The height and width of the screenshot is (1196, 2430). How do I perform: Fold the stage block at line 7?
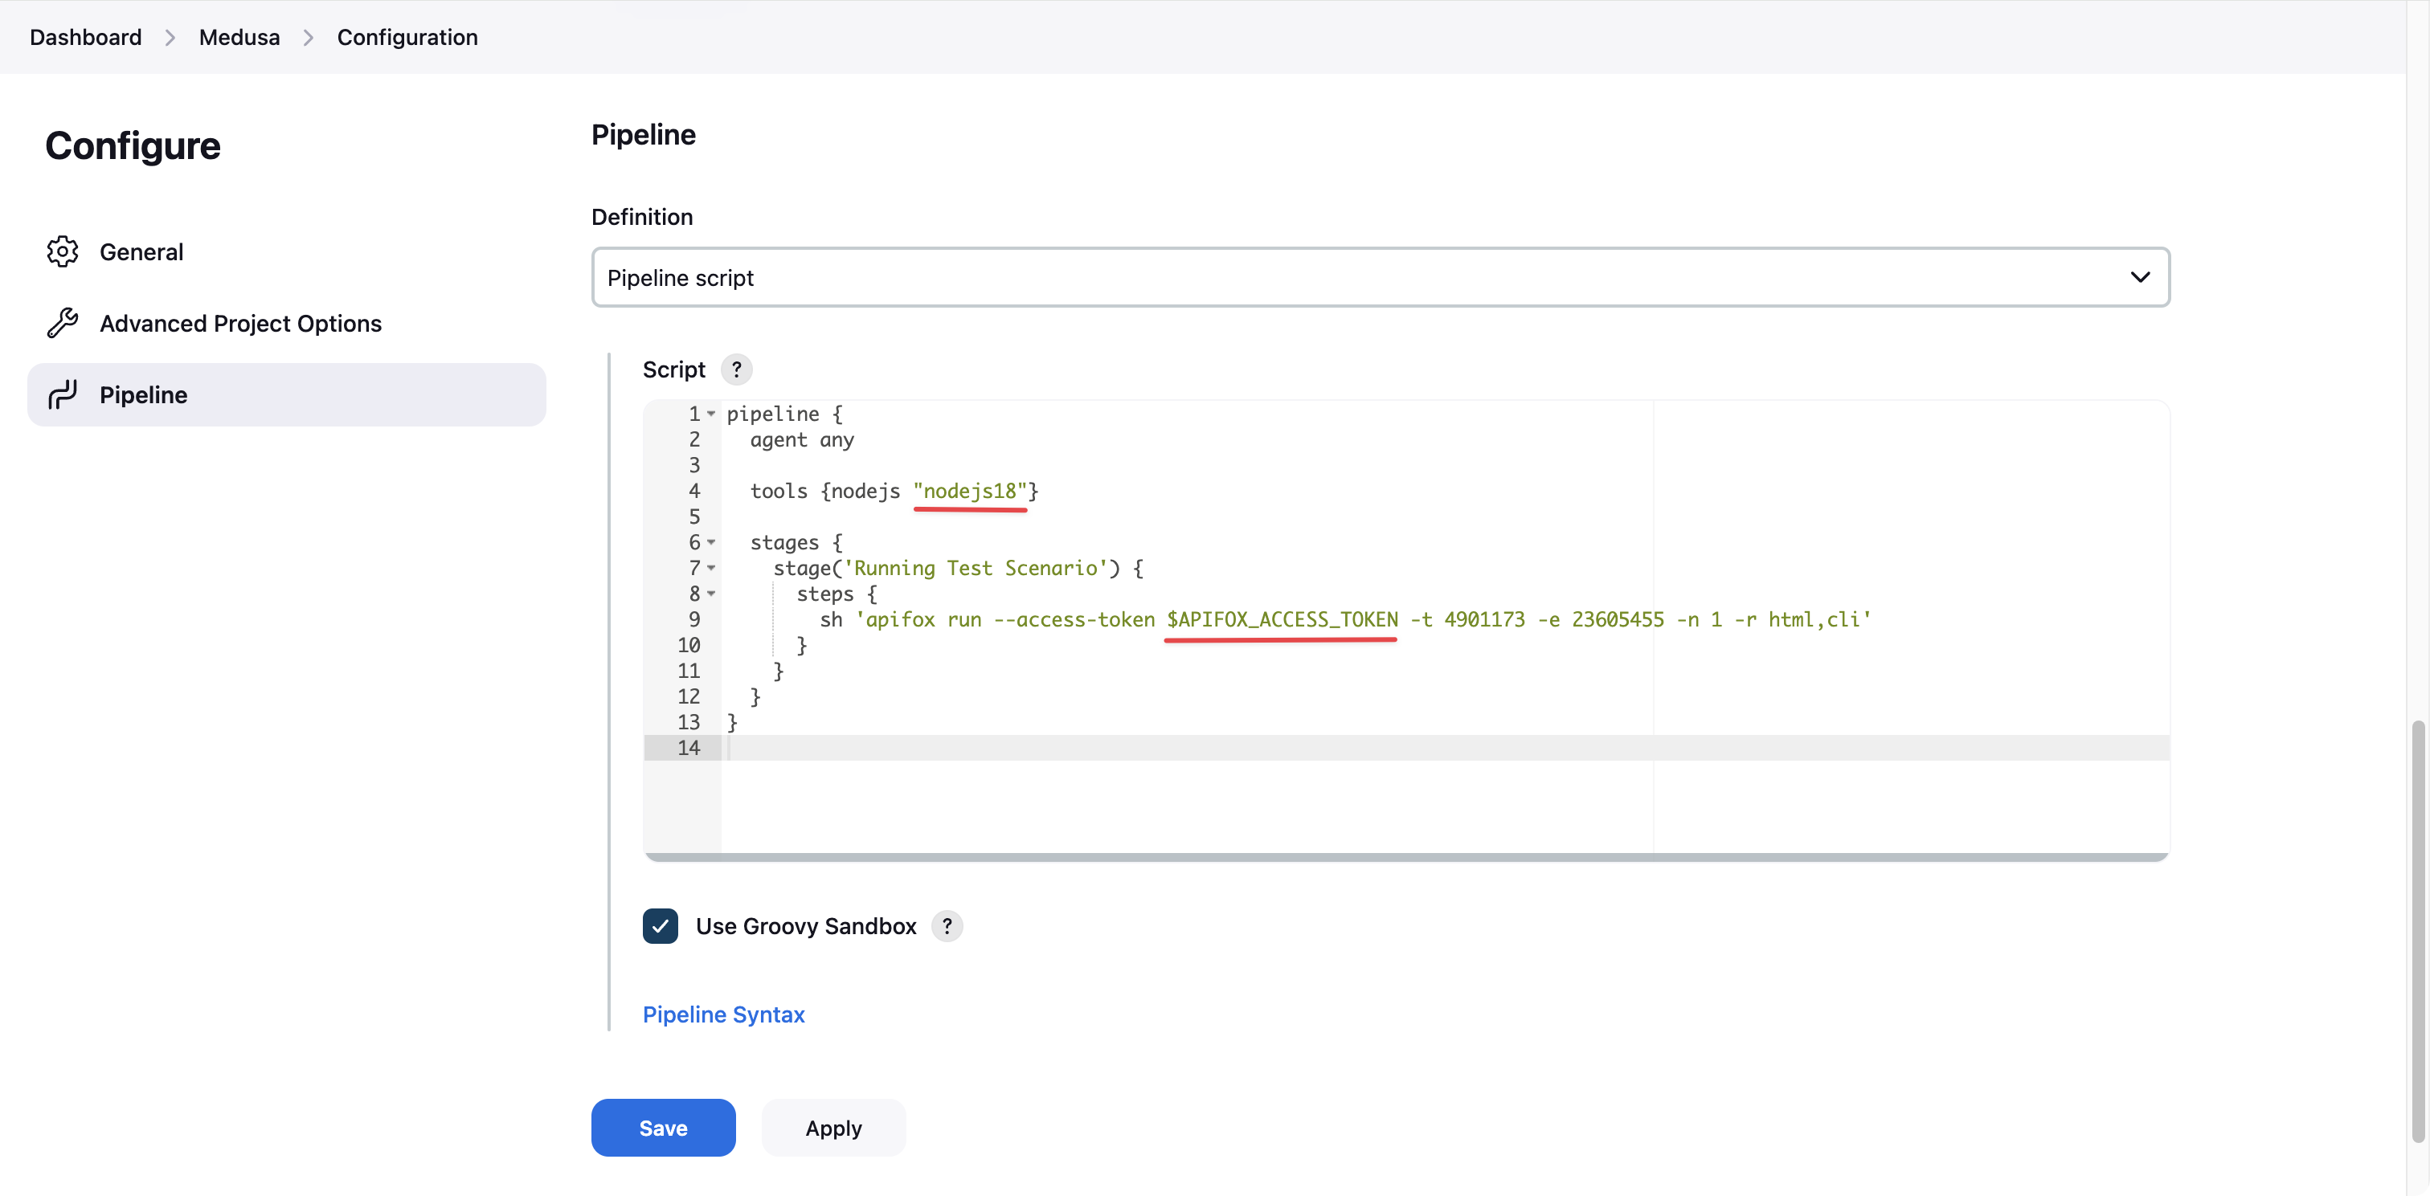pyautogui.click(x=711, y=568)
